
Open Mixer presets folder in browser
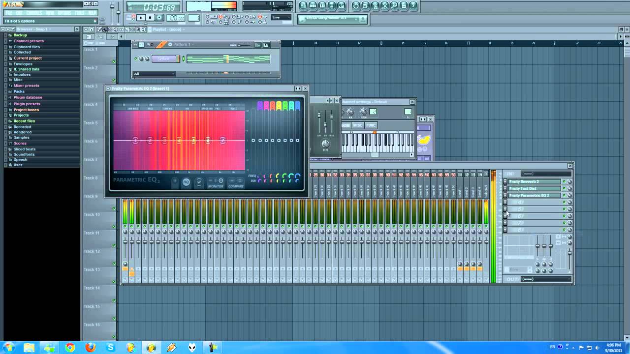[x=26, y=86]
